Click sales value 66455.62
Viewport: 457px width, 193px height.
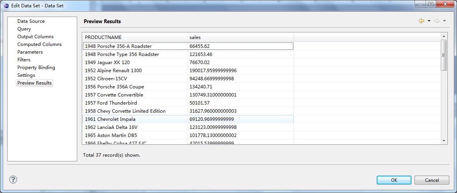click(x=199, y=46)
